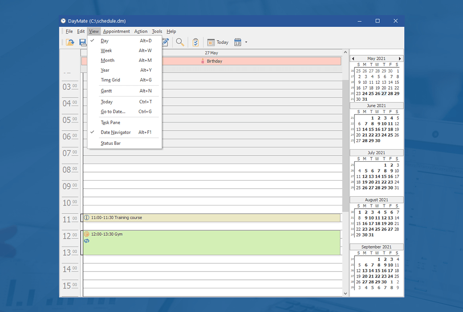Select the Training course appointment
This screenshot has height=312, width=463.
tap(211, 218)
